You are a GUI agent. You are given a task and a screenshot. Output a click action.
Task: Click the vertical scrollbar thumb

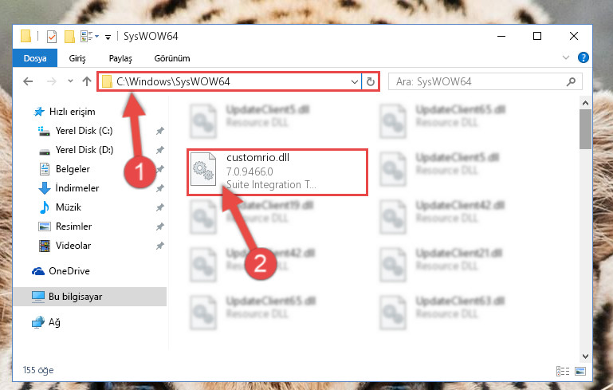click(585, 129)
